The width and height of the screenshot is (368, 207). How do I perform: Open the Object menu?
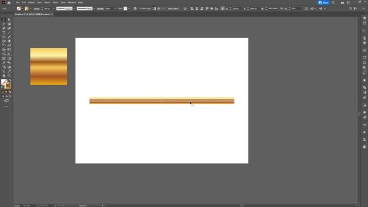32,2
